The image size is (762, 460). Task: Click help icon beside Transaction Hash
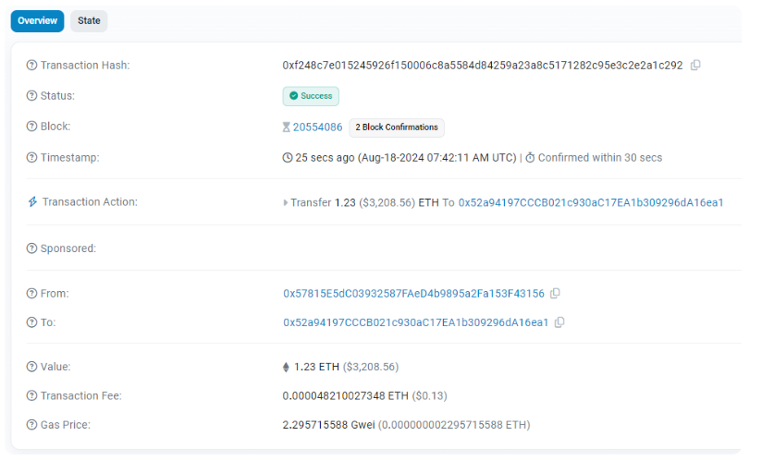(x=32, y=66)
